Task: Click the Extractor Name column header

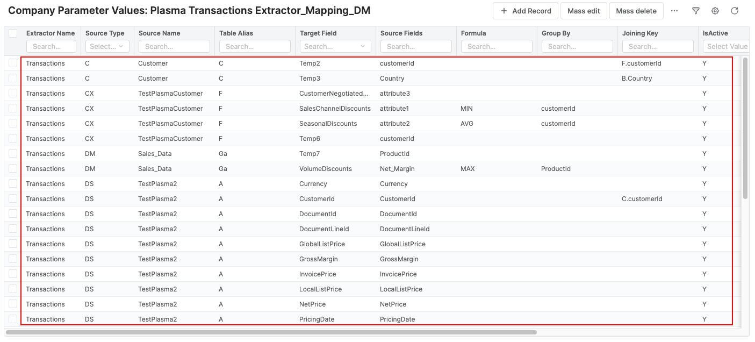Action: (51, 33)
